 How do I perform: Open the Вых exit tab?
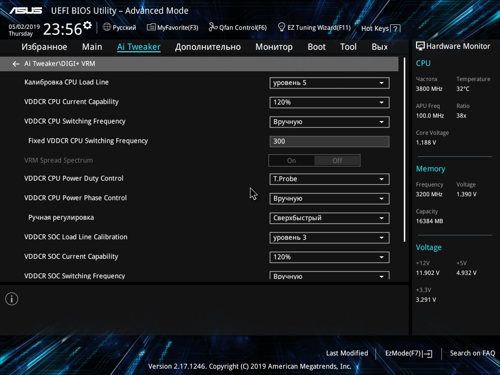[x=379, y=47]
